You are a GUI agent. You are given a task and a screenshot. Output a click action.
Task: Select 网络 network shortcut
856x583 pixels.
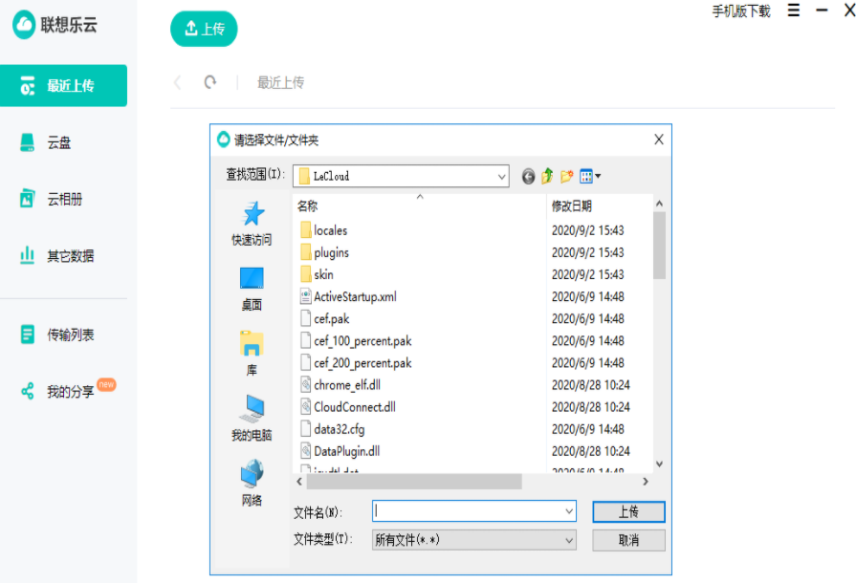[x=252, y=484]
